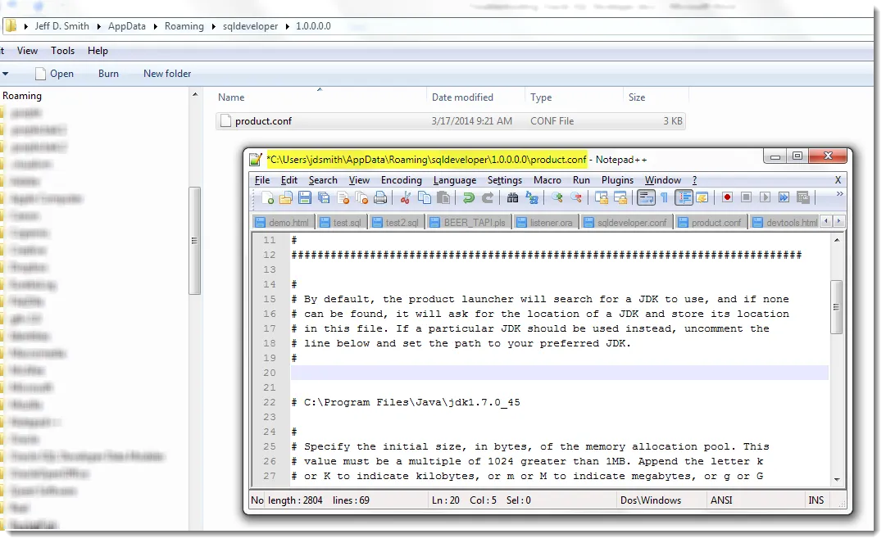Zoom in using the magnifier plus icon
Screen dimensions: 886x543
[x=557, y=197]
